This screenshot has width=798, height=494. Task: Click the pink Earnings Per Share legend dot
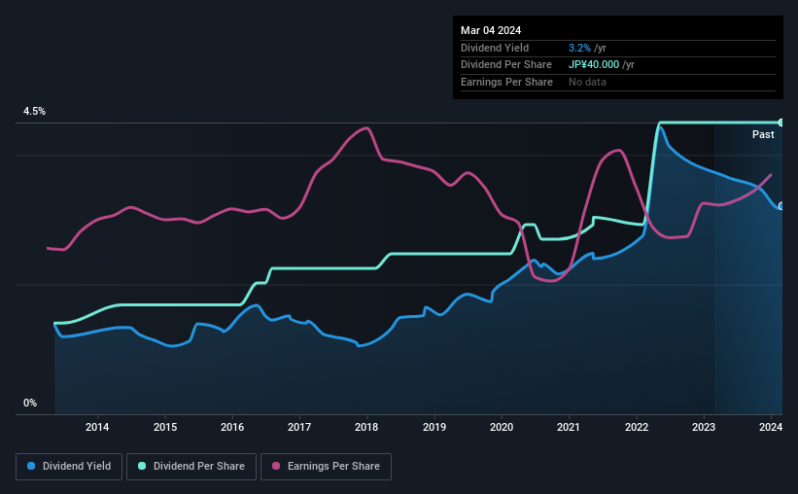276,466
